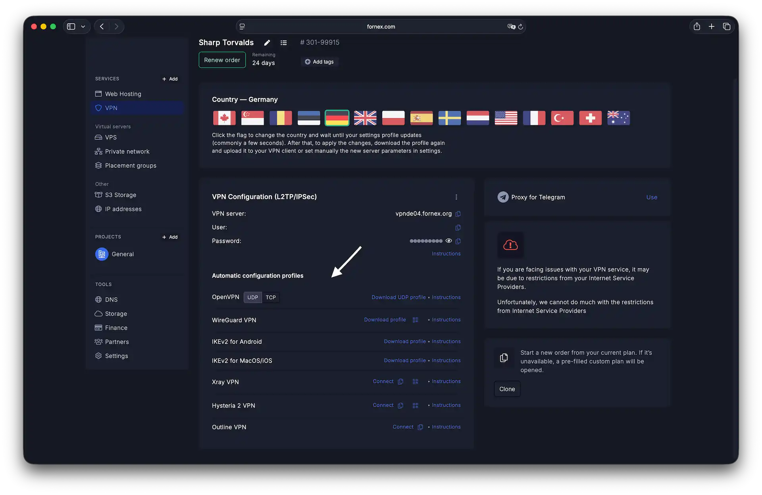Show the Xray VPN QR code

click(x=415, y=382)
